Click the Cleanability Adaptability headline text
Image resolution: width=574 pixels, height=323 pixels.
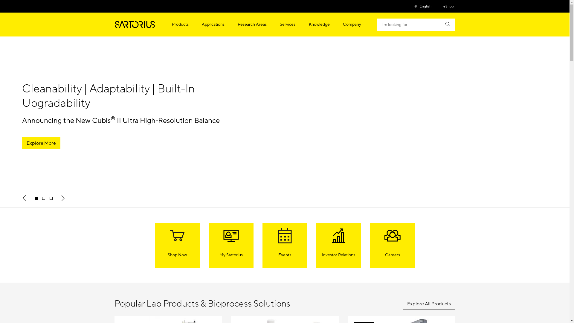click(x=108, y=96)
